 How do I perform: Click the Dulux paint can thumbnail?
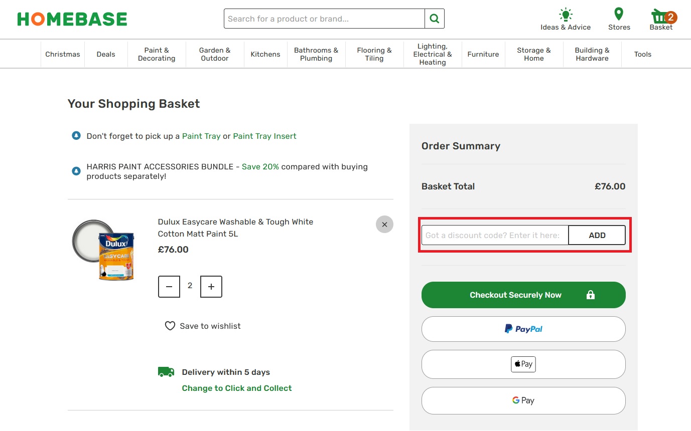tap(103, 249)
